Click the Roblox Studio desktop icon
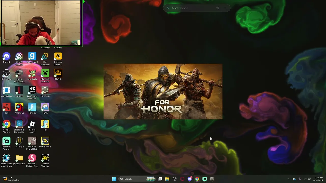 pos(32,127)
